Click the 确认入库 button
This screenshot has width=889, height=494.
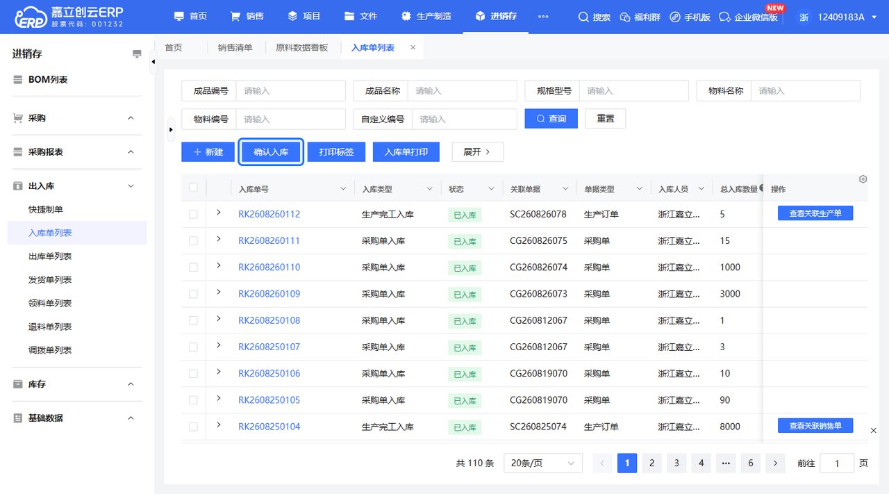(271, 151)
